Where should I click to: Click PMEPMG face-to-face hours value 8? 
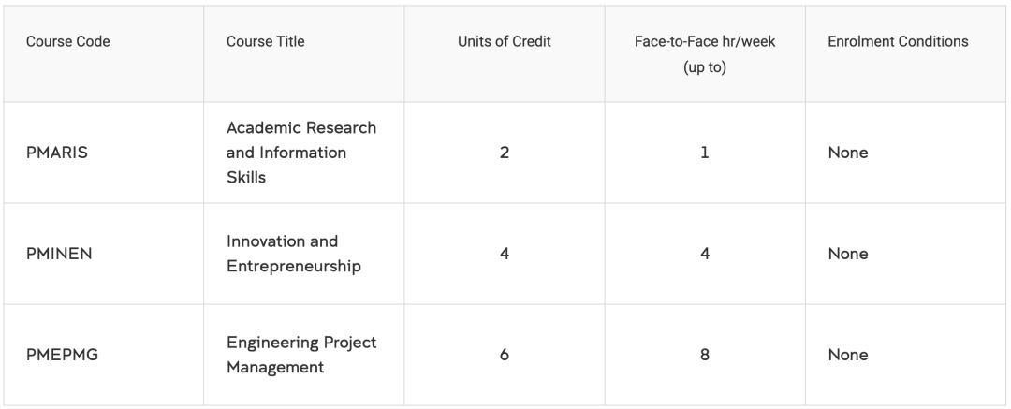705,355
